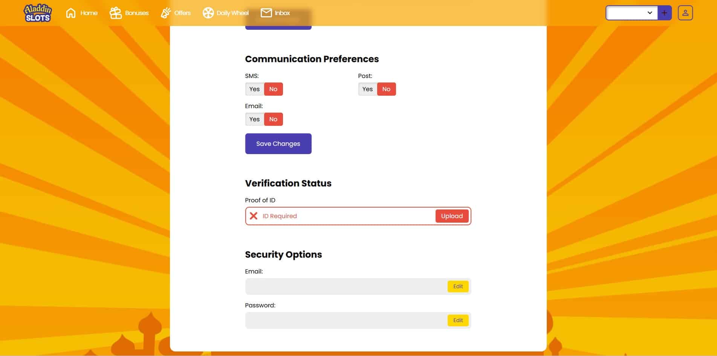Click the plus deposit icon
This screenshot has height=356, width=717.
(x=664, y=13)
